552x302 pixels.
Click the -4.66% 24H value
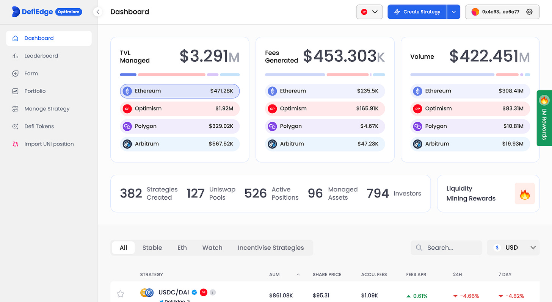click(466, 296)
